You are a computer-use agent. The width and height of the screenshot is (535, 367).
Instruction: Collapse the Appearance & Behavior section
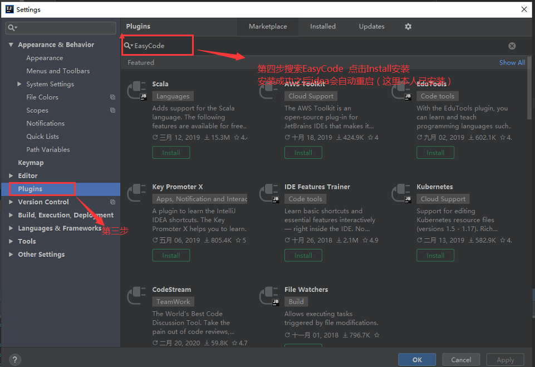tap(11, 45)
